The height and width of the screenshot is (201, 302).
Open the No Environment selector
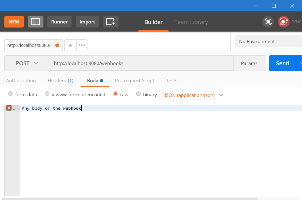click(x=268, y=41)
